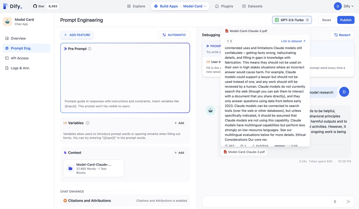Click the Pre Prompt info icon
Screen dimensions: 359x209
point(90,49)
